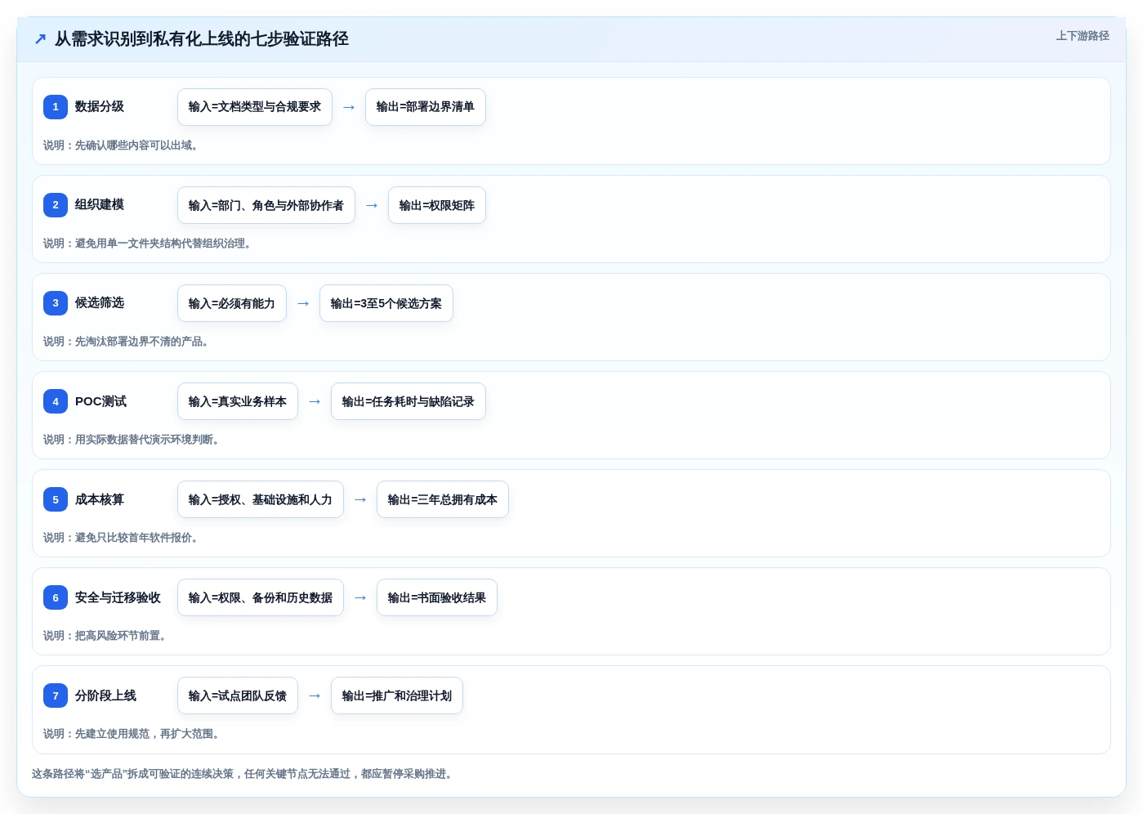Click the 输入=授权、基础设施和人力 chip

261,499
